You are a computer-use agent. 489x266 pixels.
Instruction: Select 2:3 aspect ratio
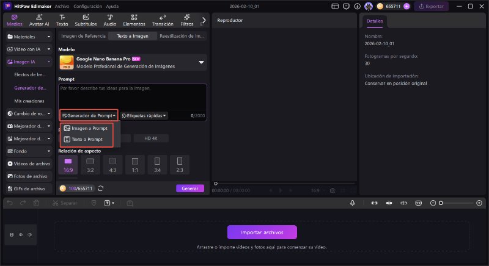[x=180, y=165]
